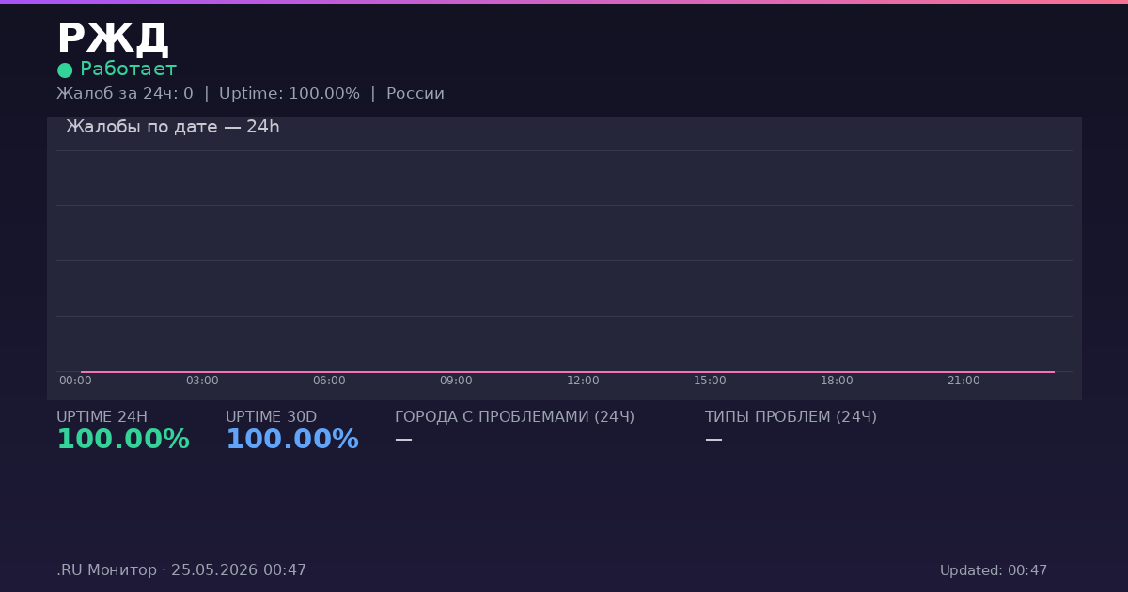The height and width of the screenshot is (592, 1128).
Task: Click the ГОРОДА С ПРОБЛЕМАМИ (24Ч) label
Action: tap(514, 417)
